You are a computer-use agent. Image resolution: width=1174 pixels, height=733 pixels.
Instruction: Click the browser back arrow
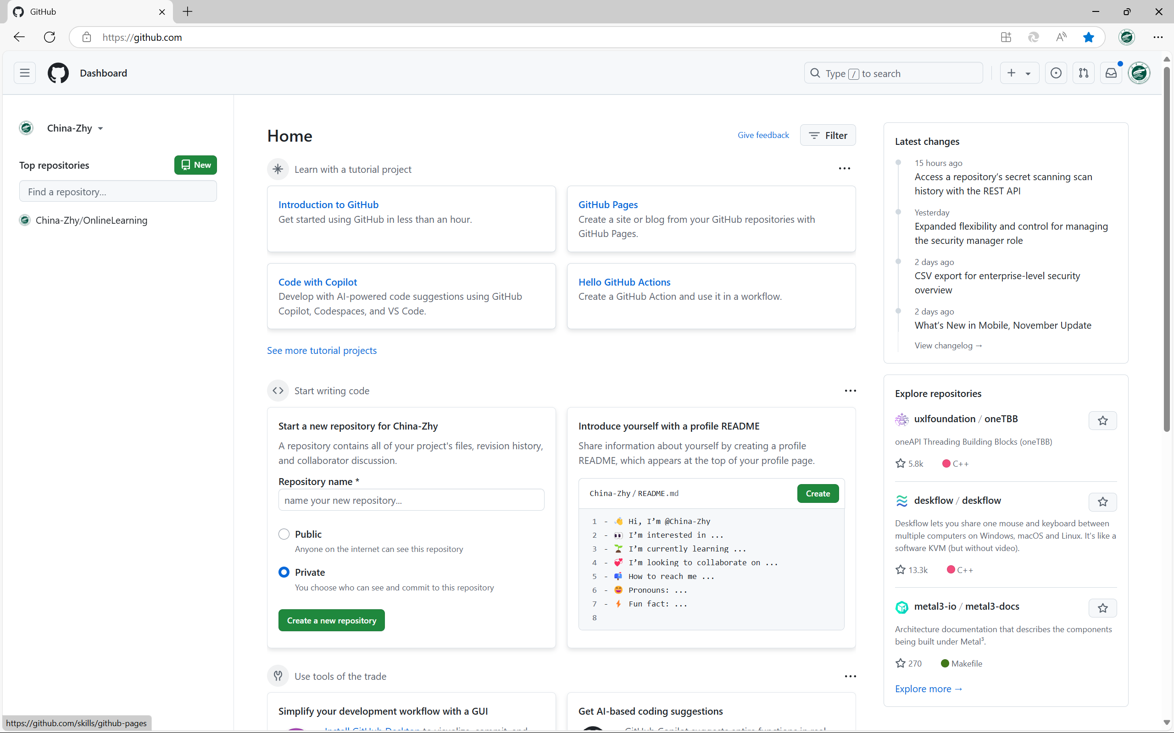(x=19, y=37)
